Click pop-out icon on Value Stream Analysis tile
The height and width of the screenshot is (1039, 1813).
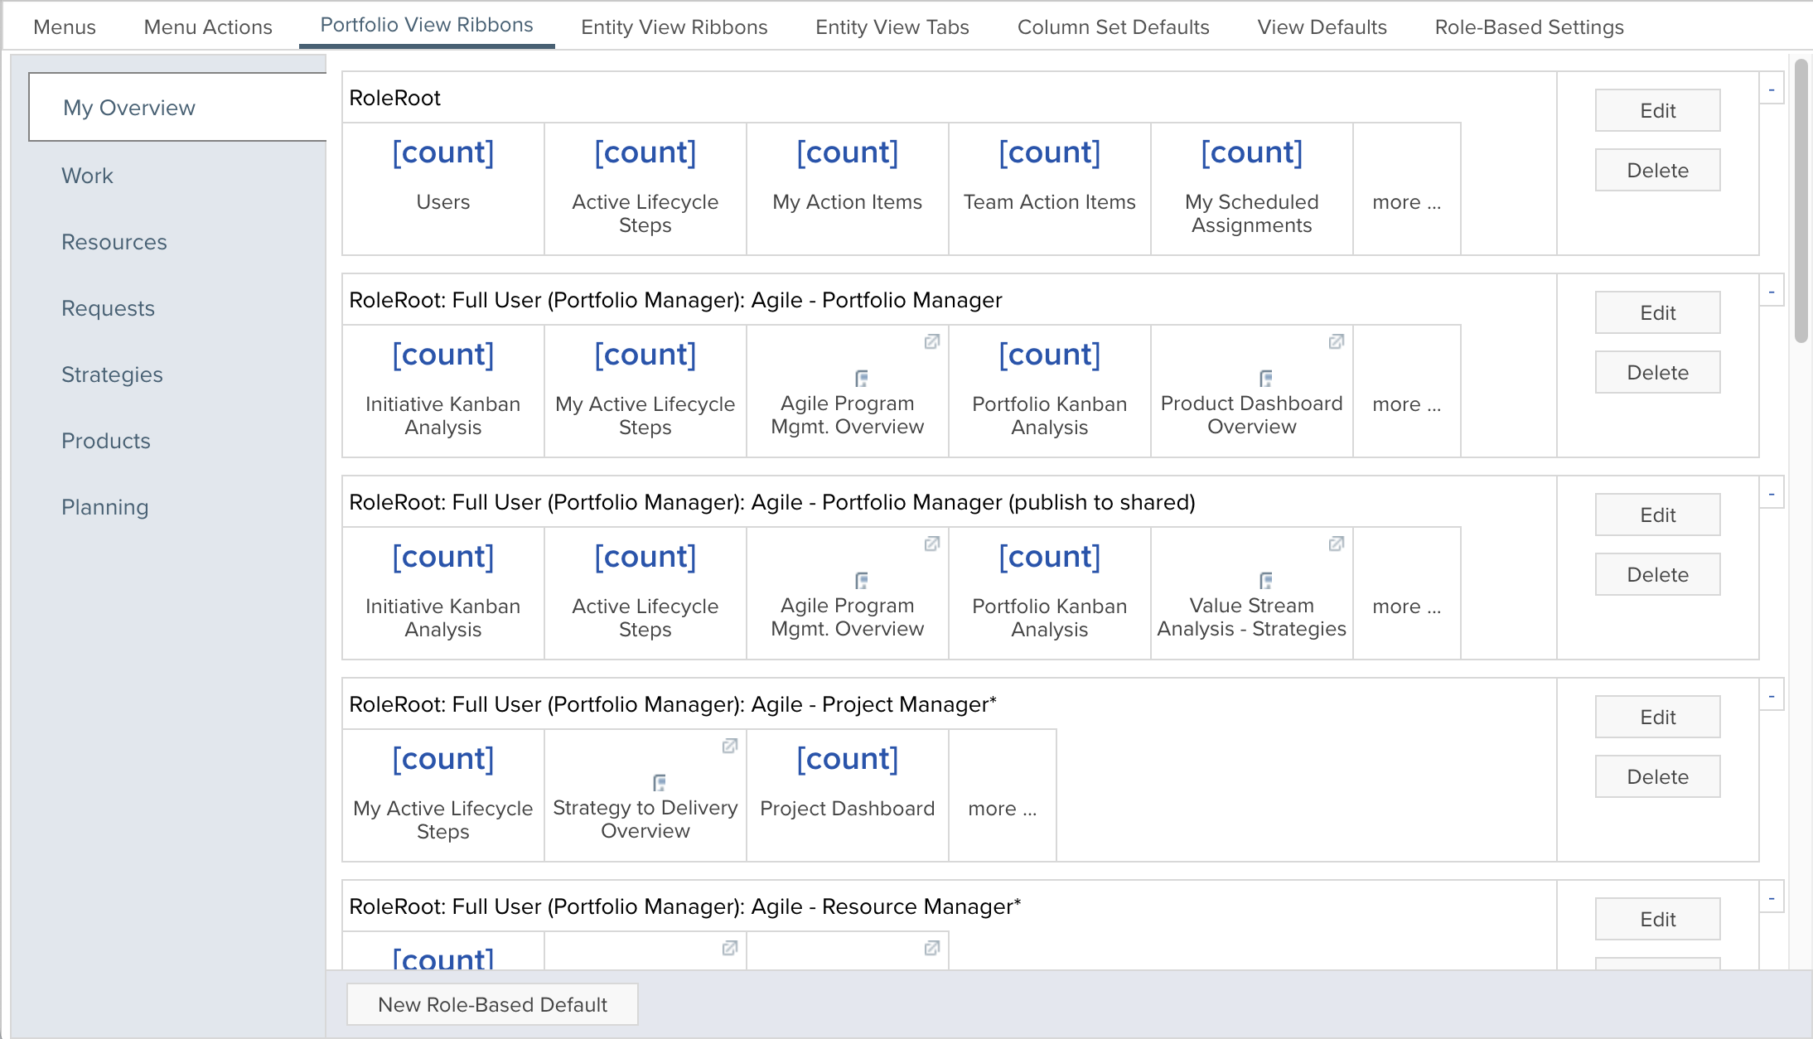pos(1336,544)
